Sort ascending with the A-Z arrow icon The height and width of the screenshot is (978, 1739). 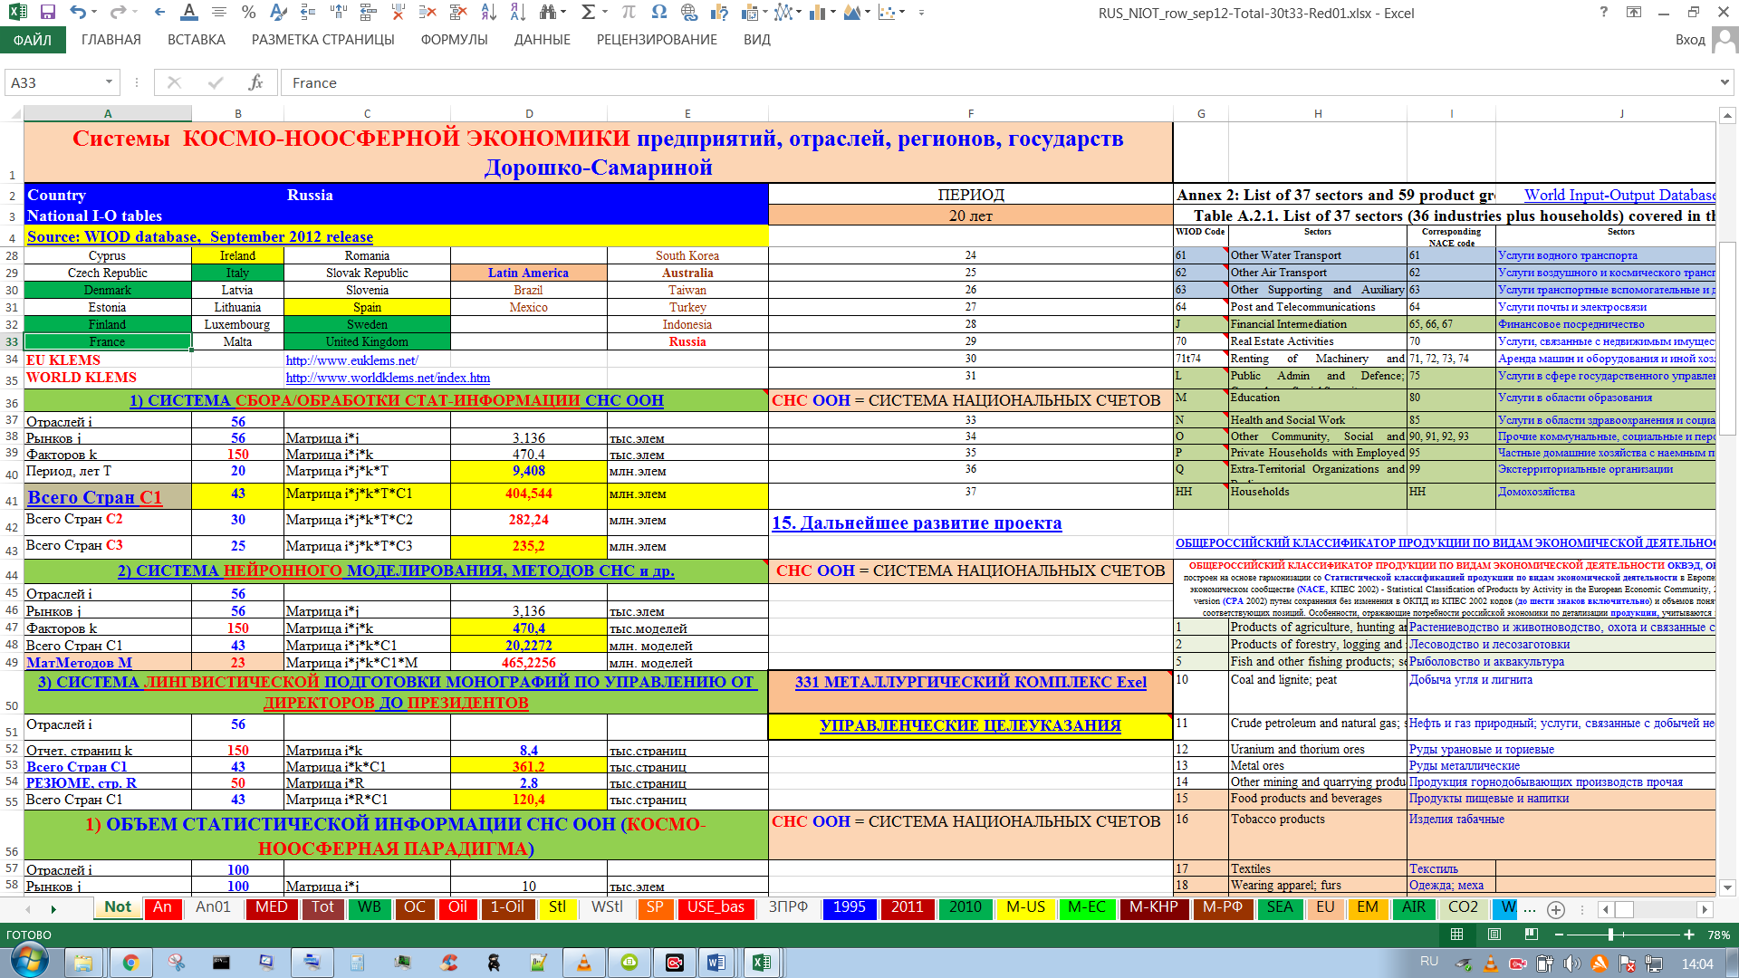[x=488, y=13]
